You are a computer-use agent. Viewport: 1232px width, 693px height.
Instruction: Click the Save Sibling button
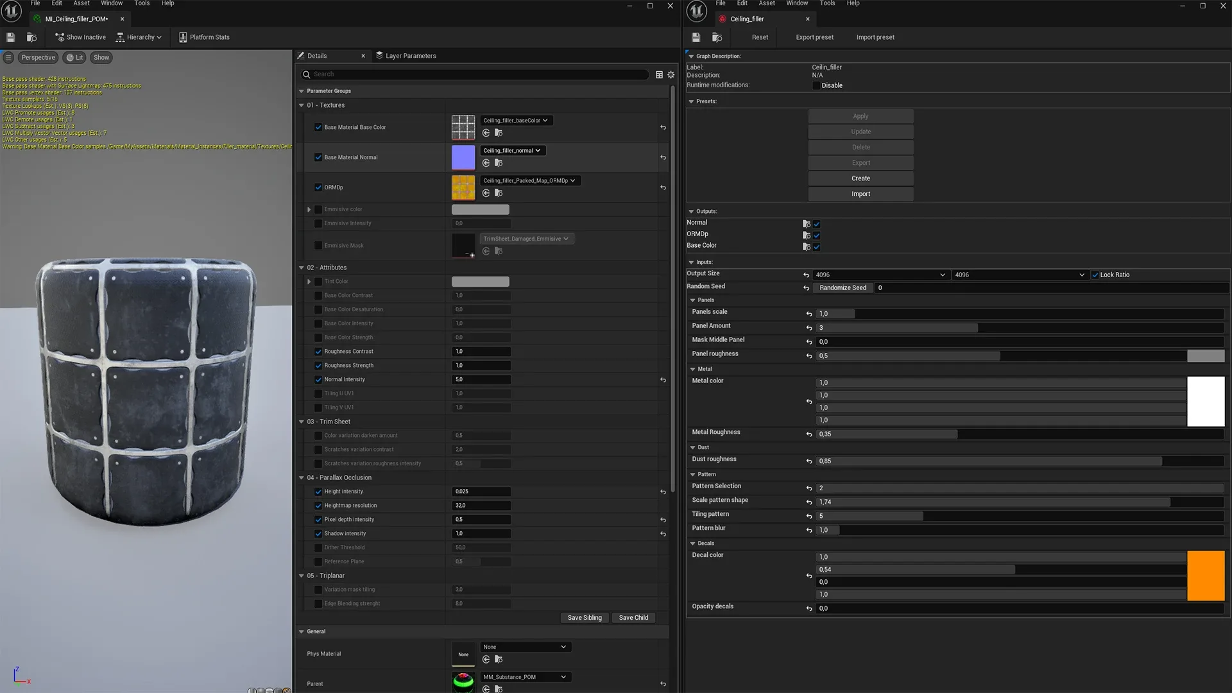coord(585,618)
